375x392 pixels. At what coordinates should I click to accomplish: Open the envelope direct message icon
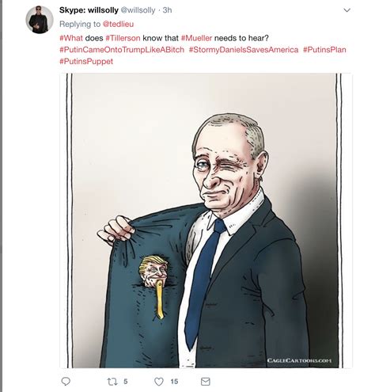(206, 382)
